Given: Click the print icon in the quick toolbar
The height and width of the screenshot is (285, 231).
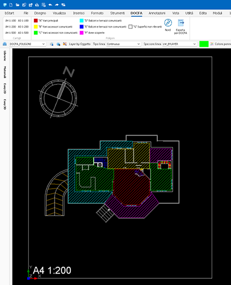Looking at the screenshot, I should [37, 5].
